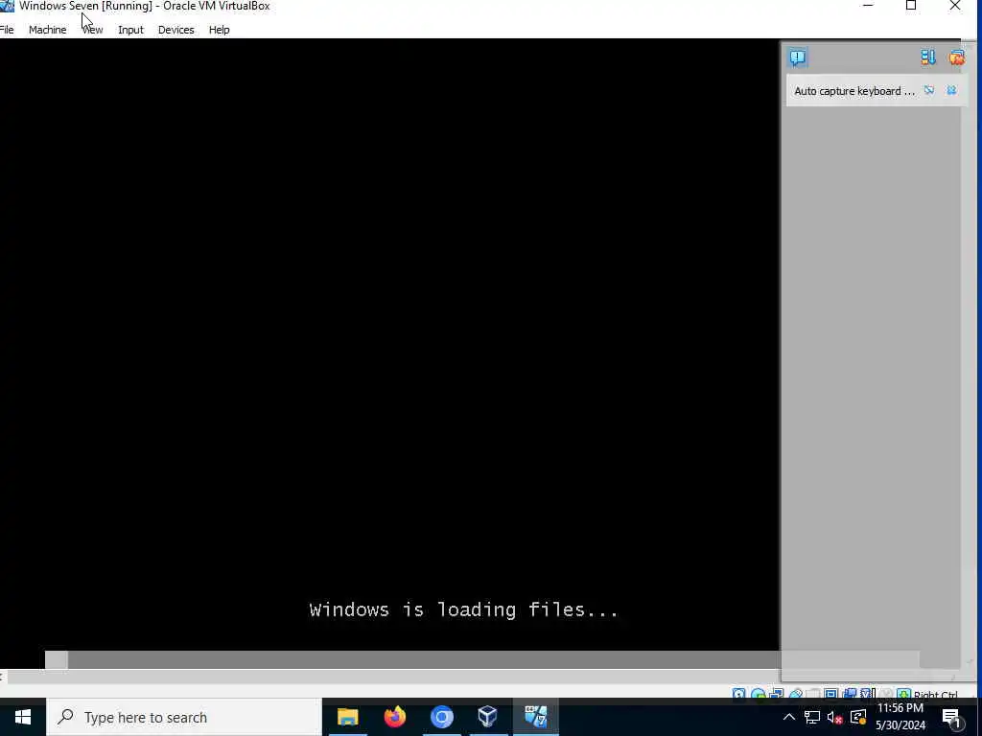
Task: Select the running Windows Seven VM taskbar icon
Action: 535,717
